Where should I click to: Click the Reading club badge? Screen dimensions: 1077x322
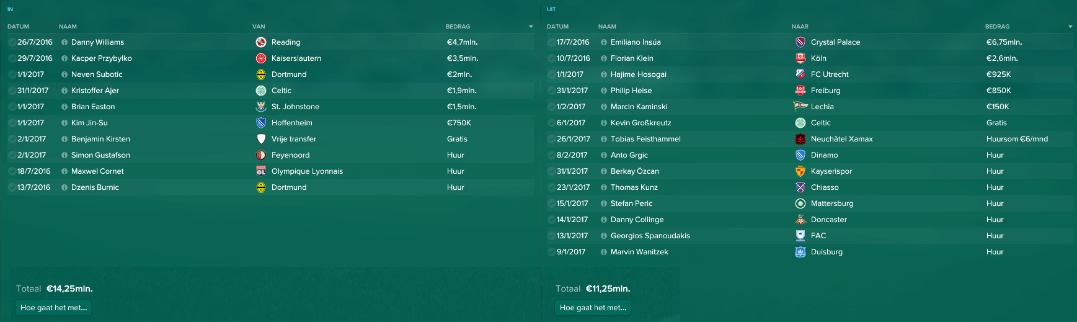click(261, 42)
